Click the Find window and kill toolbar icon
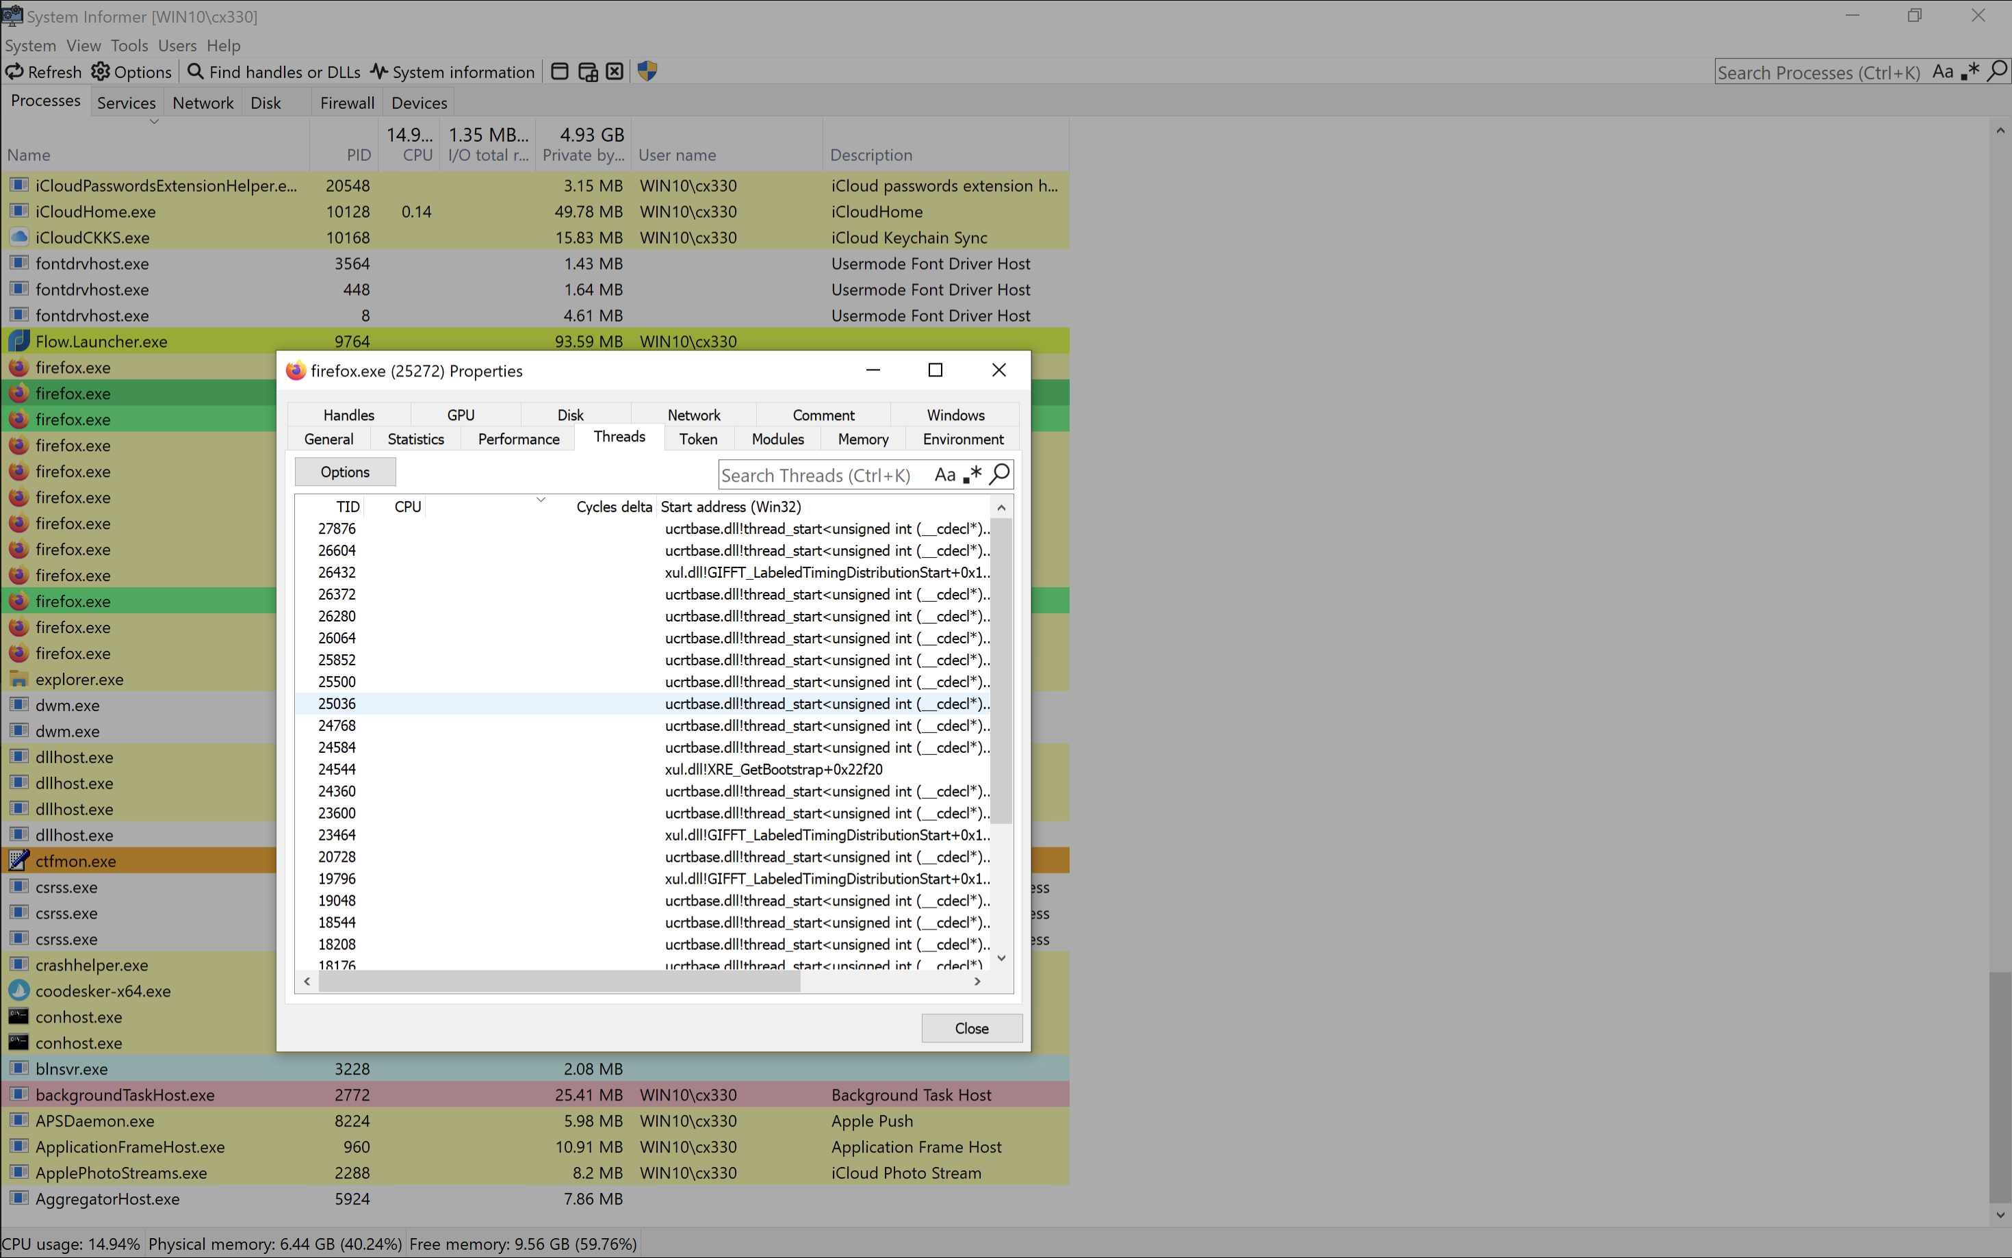The width and height of the screenshot is (2012, 1258). (615, 72)
